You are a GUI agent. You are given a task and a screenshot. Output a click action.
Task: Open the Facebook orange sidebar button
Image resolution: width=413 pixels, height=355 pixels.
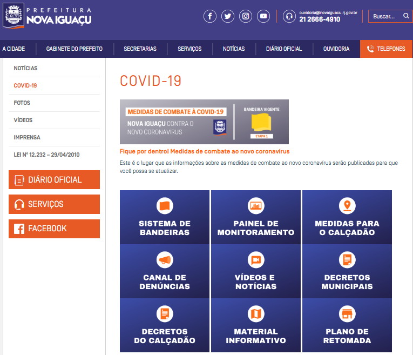[54, 229]
